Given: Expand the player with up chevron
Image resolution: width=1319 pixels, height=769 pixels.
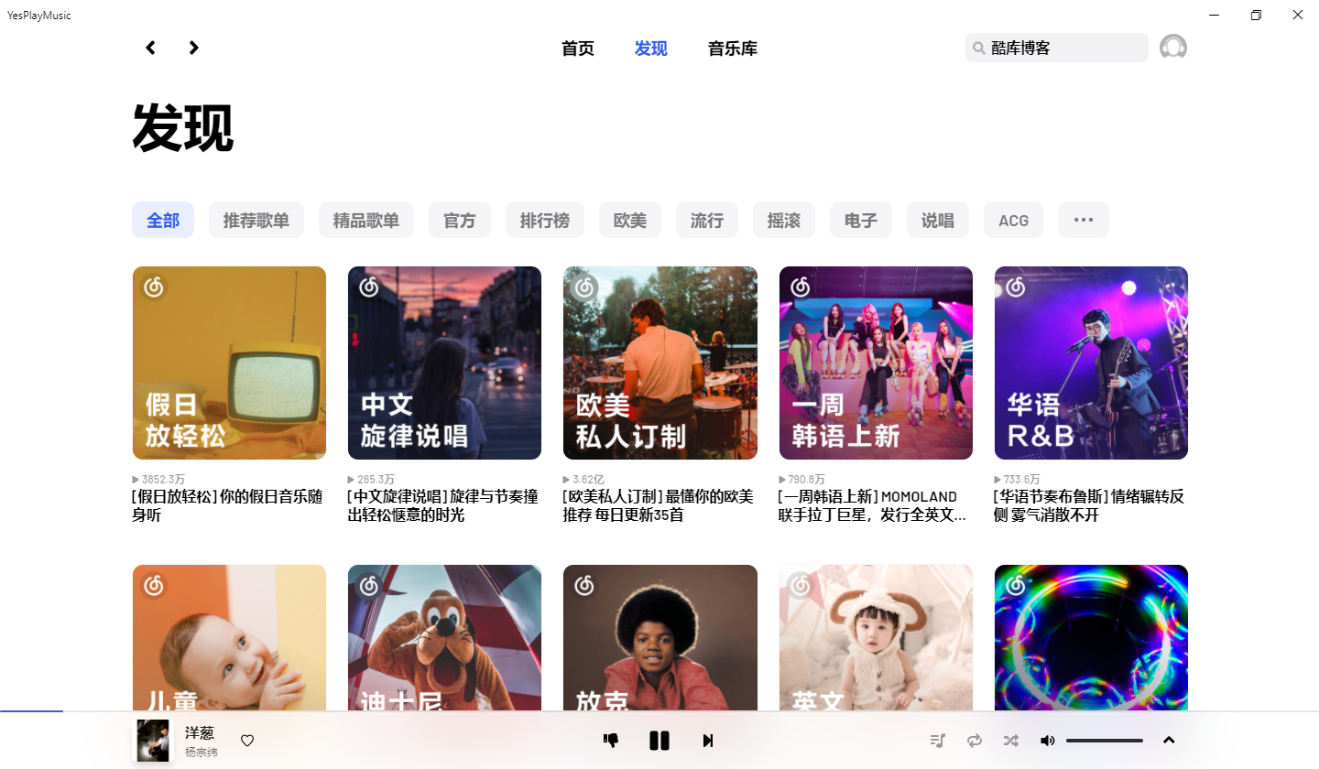Looking at the screenshot, I should click(1169, 741).
